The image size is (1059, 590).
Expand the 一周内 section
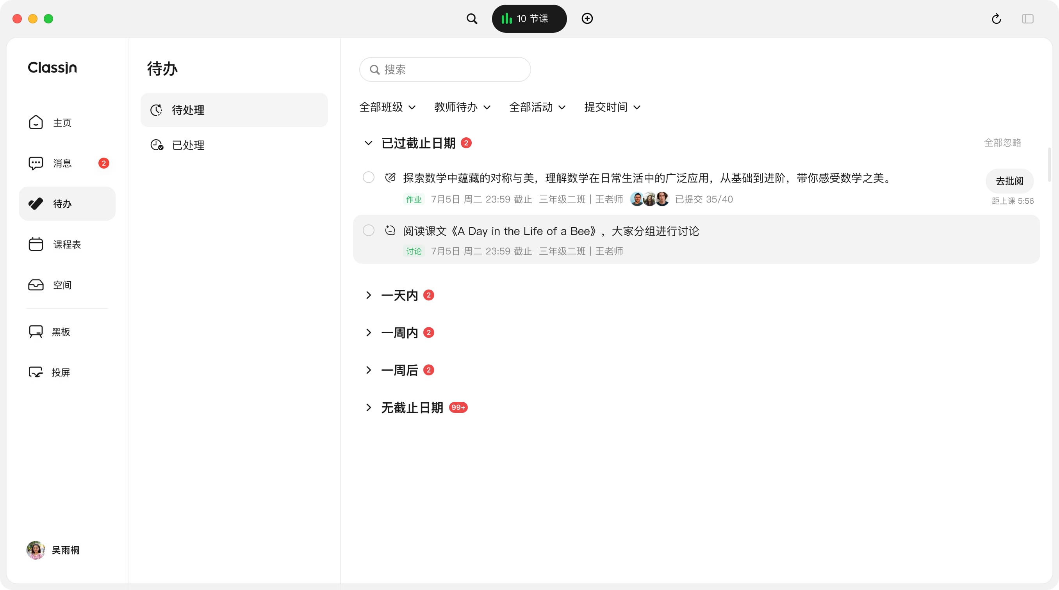click(368, 332)
